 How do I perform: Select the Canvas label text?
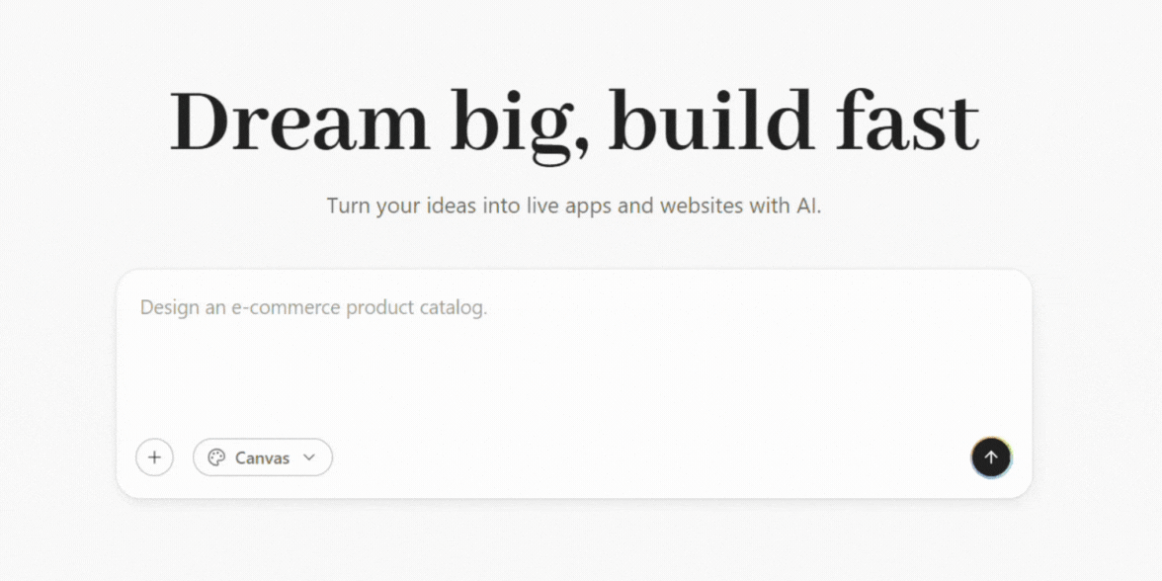[x=262, y=458]
